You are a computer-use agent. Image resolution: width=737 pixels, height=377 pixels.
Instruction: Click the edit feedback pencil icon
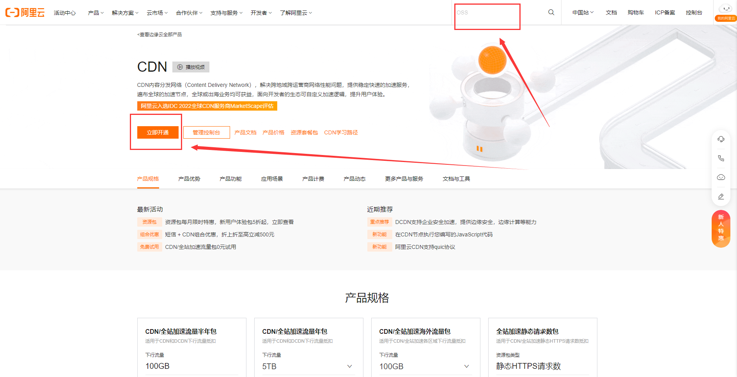[721, 196]
